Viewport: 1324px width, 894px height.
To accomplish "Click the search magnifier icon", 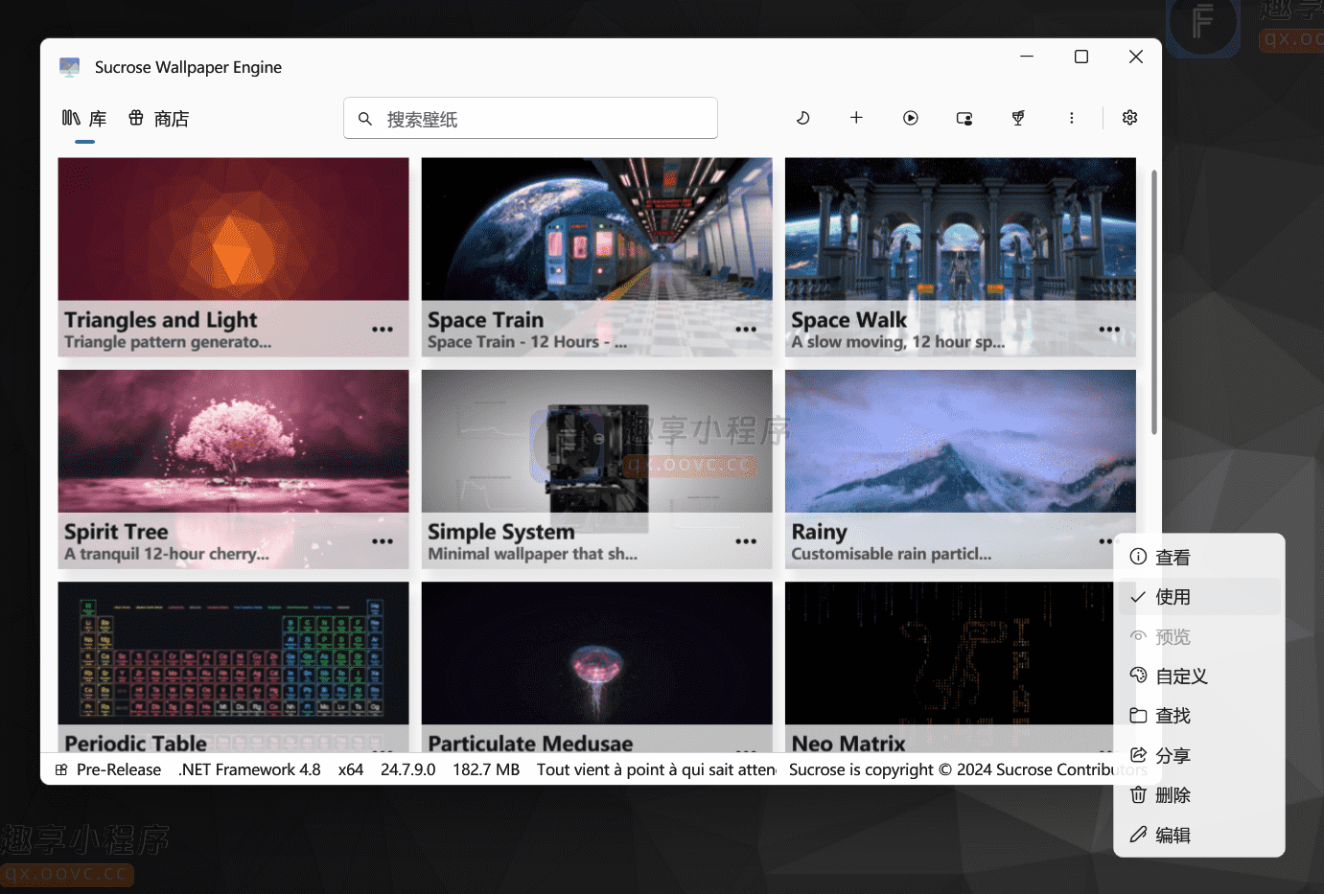I will [365, 119].
